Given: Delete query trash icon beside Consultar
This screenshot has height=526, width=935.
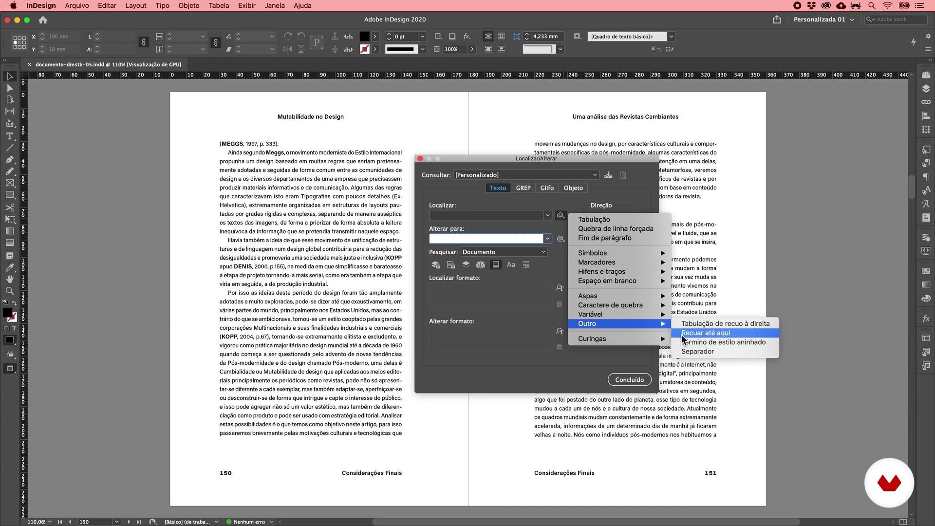Looking at the screenshot, I should point(623,175).
